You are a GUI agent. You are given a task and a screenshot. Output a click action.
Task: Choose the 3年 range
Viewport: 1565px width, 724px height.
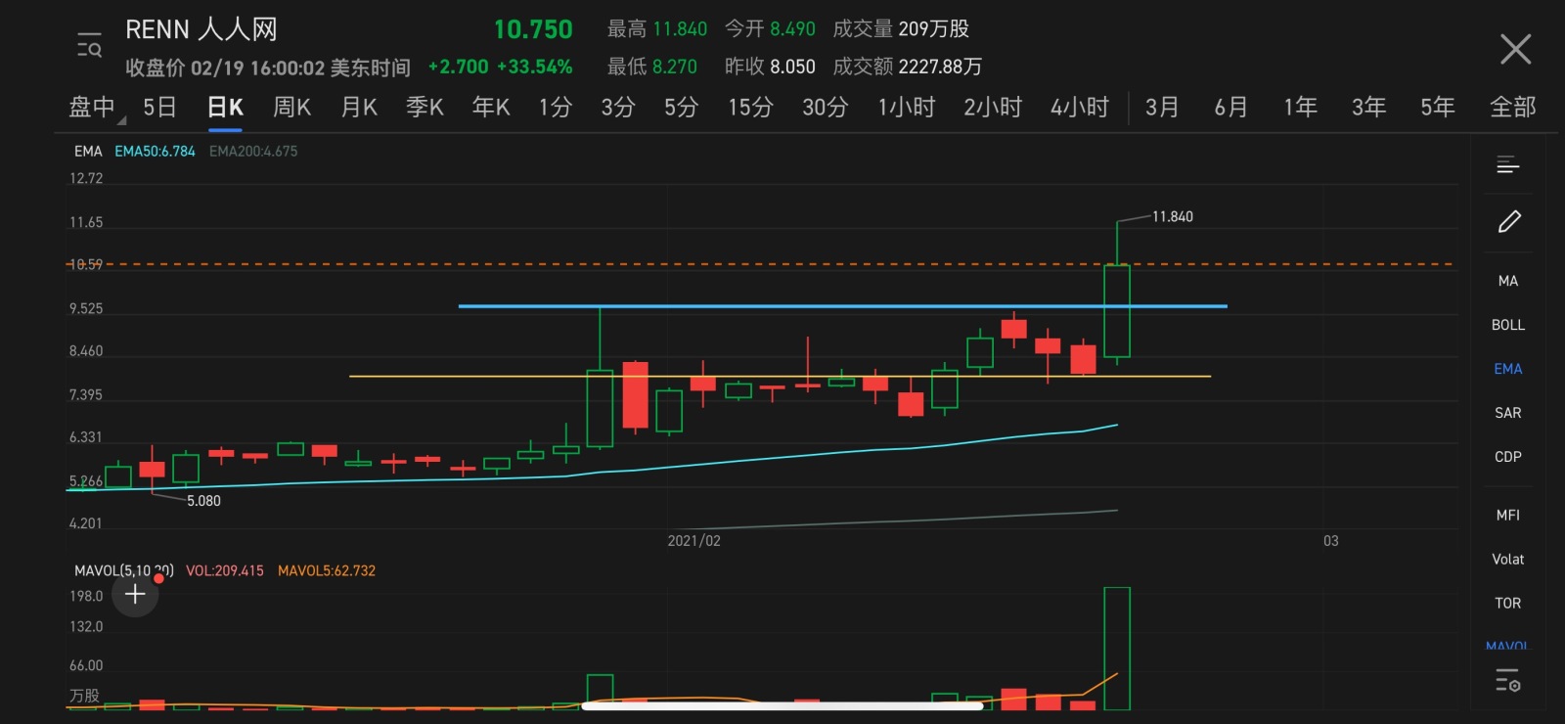click(1368, 107)
